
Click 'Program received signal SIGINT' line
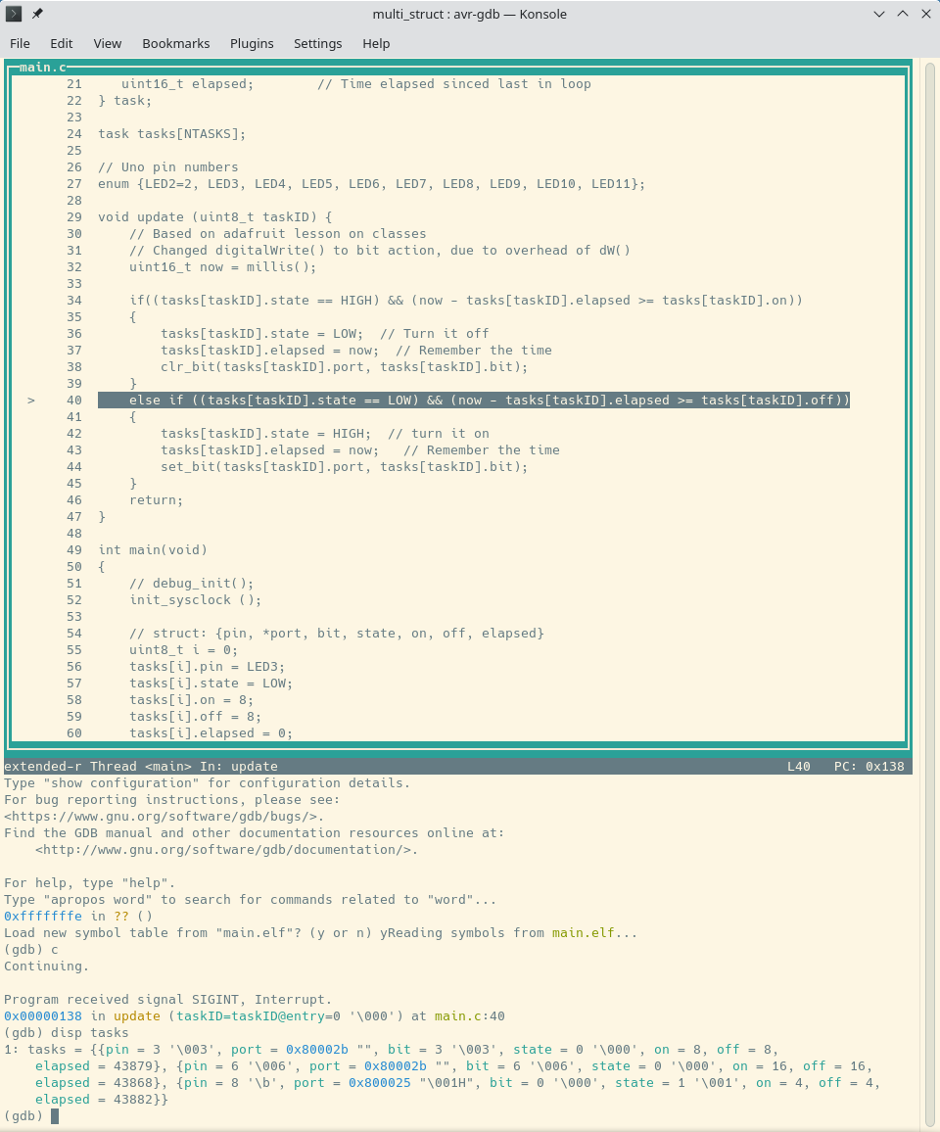pyautogui.click(x=168, y=999)
